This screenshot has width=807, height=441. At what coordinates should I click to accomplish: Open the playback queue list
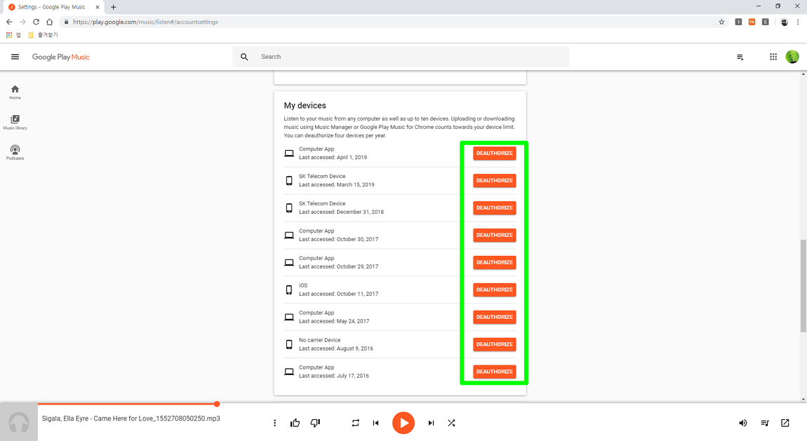coord(765,423)
